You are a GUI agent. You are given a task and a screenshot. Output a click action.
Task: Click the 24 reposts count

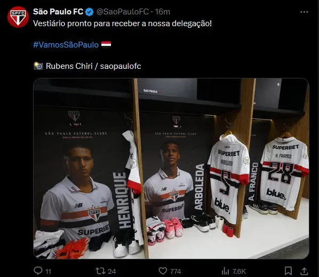[112, 271]
